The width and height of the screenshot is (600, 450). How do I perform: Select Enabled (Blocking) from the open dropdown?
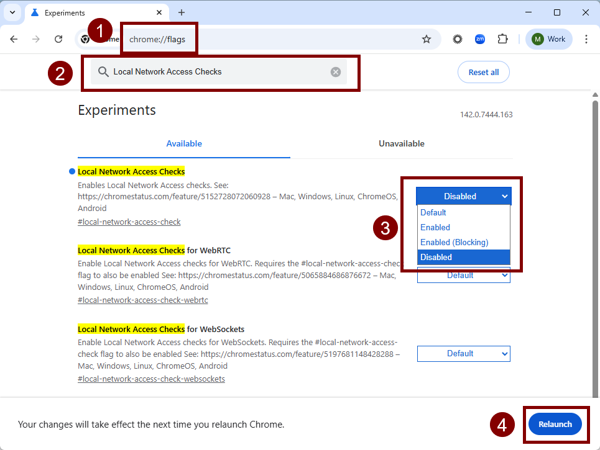tap(455, 242)
